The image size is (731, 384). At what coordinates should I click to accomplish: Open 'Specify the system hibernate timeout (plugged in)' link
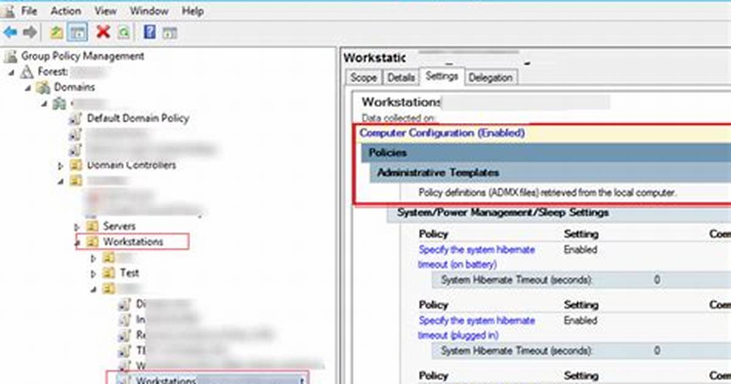(x=477, y=328)
